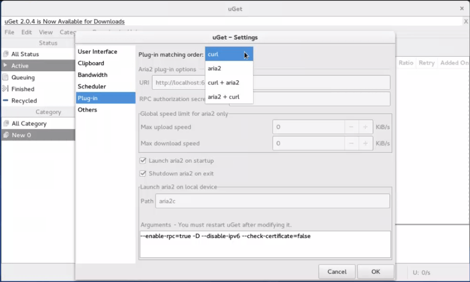Viewport: 470px width, 282px height.
Task: Open User Interface settings page
Action: pyautogui.click(x=106, y=52)
